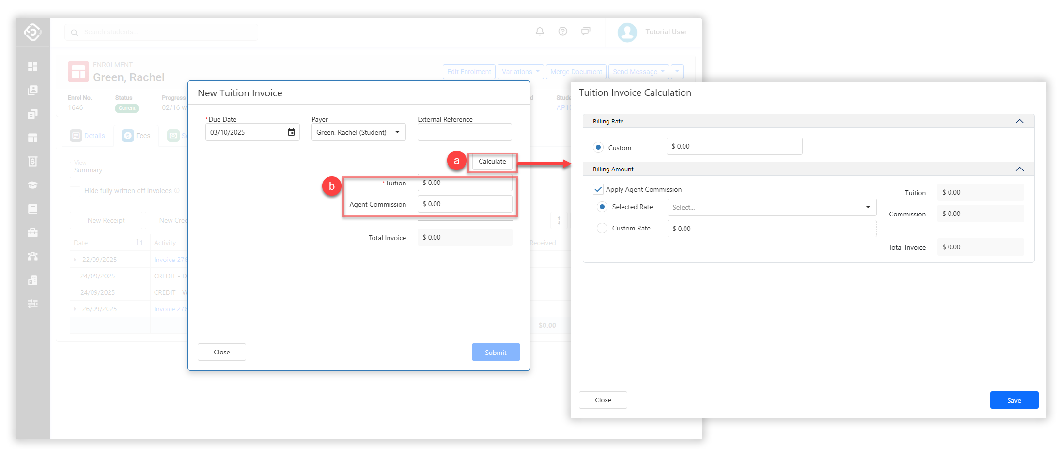Collapse the Billing Rate section
Screen dimensions: 1058x460
coord(1019,121)
